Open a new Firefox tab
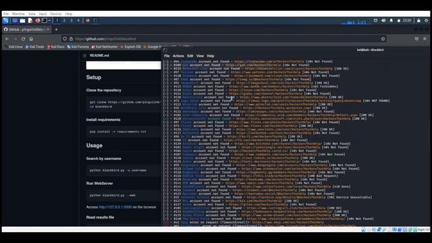 57,29
